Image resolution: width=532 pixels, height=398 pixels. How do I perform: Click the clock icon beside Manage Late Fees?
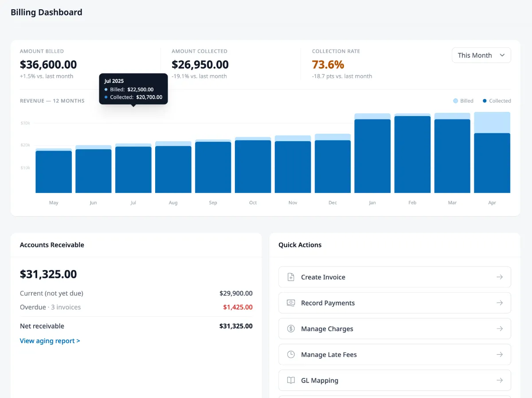coord(290,354)
